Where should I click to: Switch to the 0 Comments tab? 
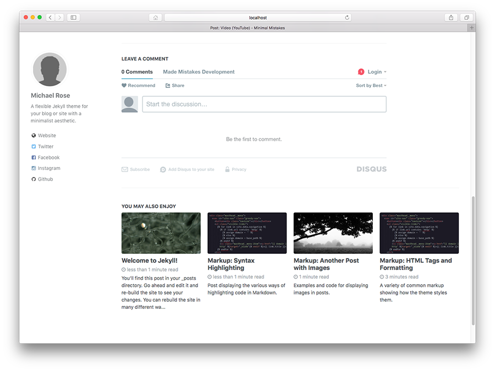[x=136, y=71]
